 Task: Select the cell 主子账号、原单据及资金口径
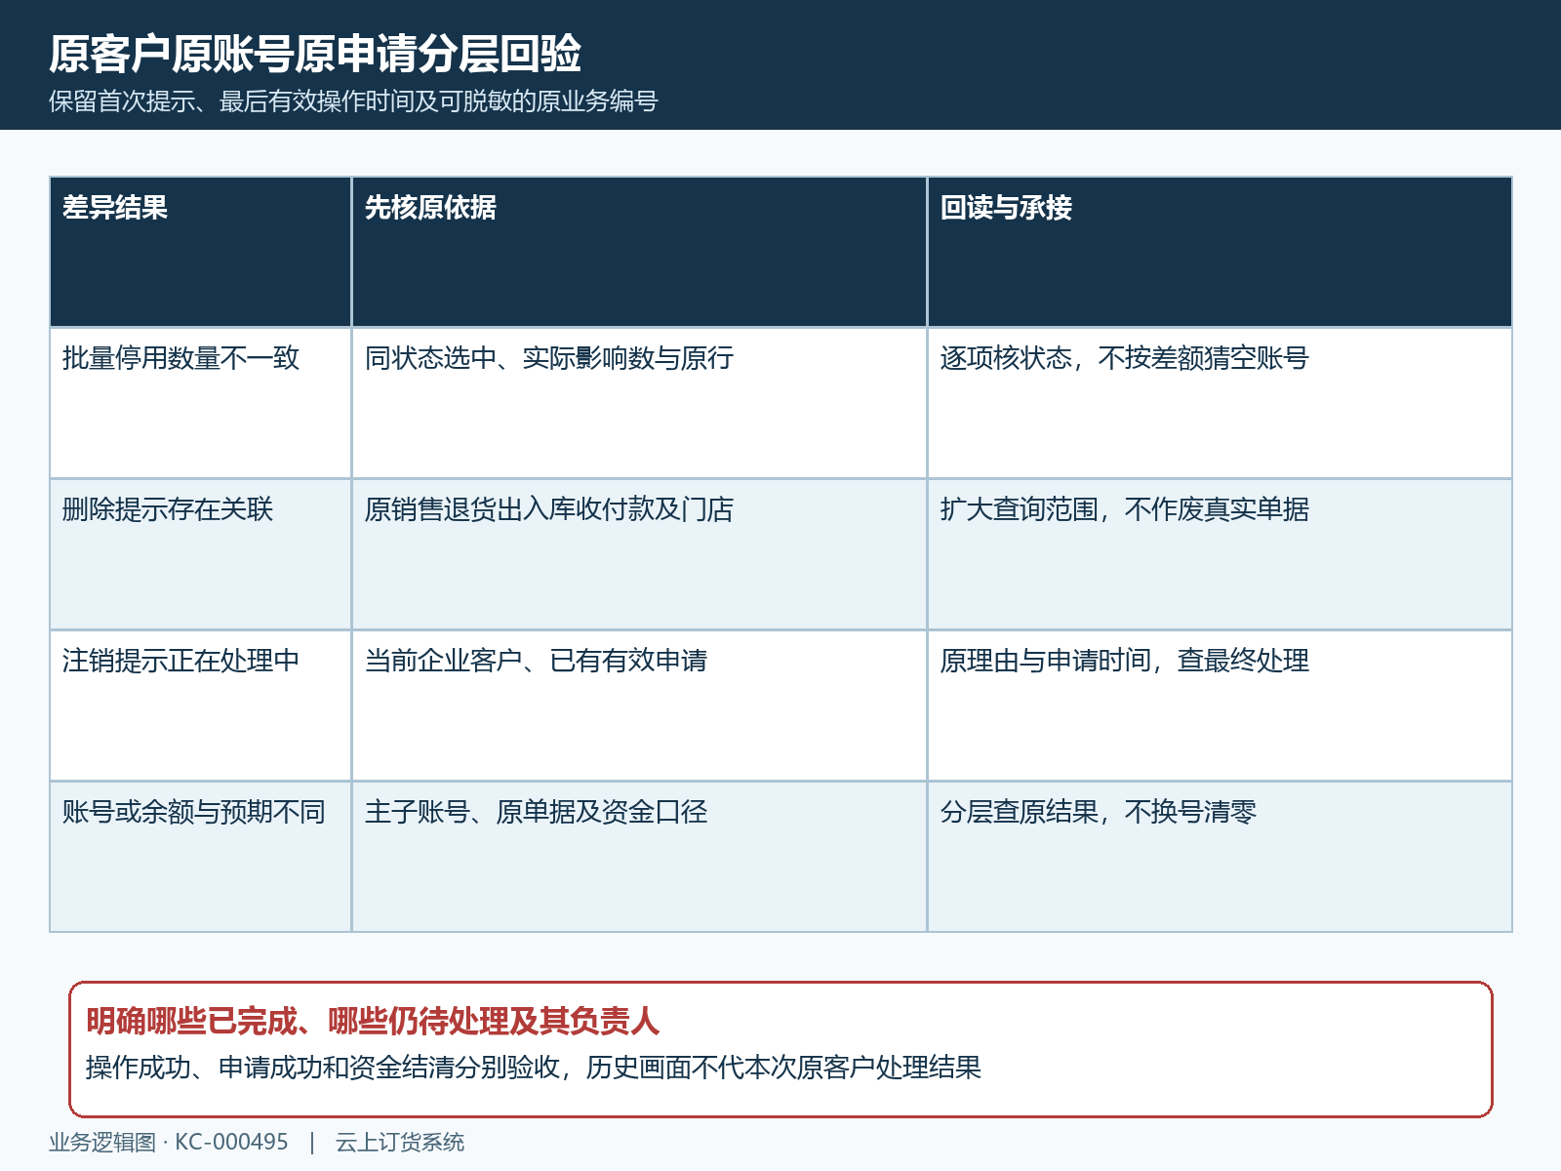[x=639, y=857]
